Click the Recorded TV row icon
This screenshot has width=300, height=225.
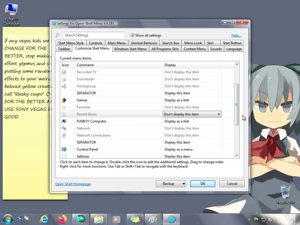click(x=64, y=72)
